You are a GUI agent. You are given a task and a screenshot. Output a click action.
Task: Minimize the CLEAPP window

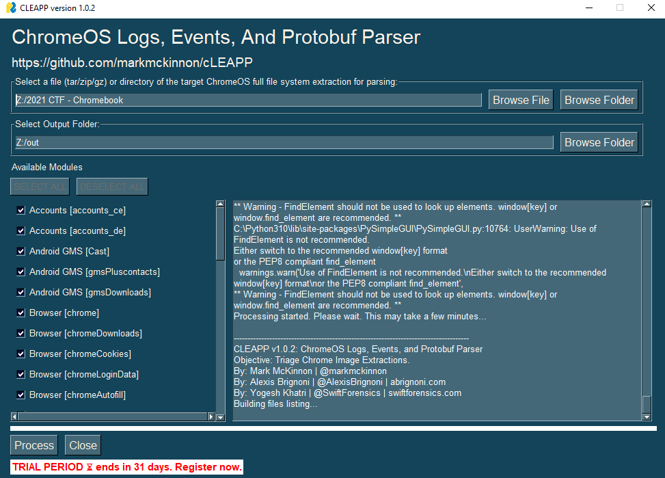[x=589, y=8]
